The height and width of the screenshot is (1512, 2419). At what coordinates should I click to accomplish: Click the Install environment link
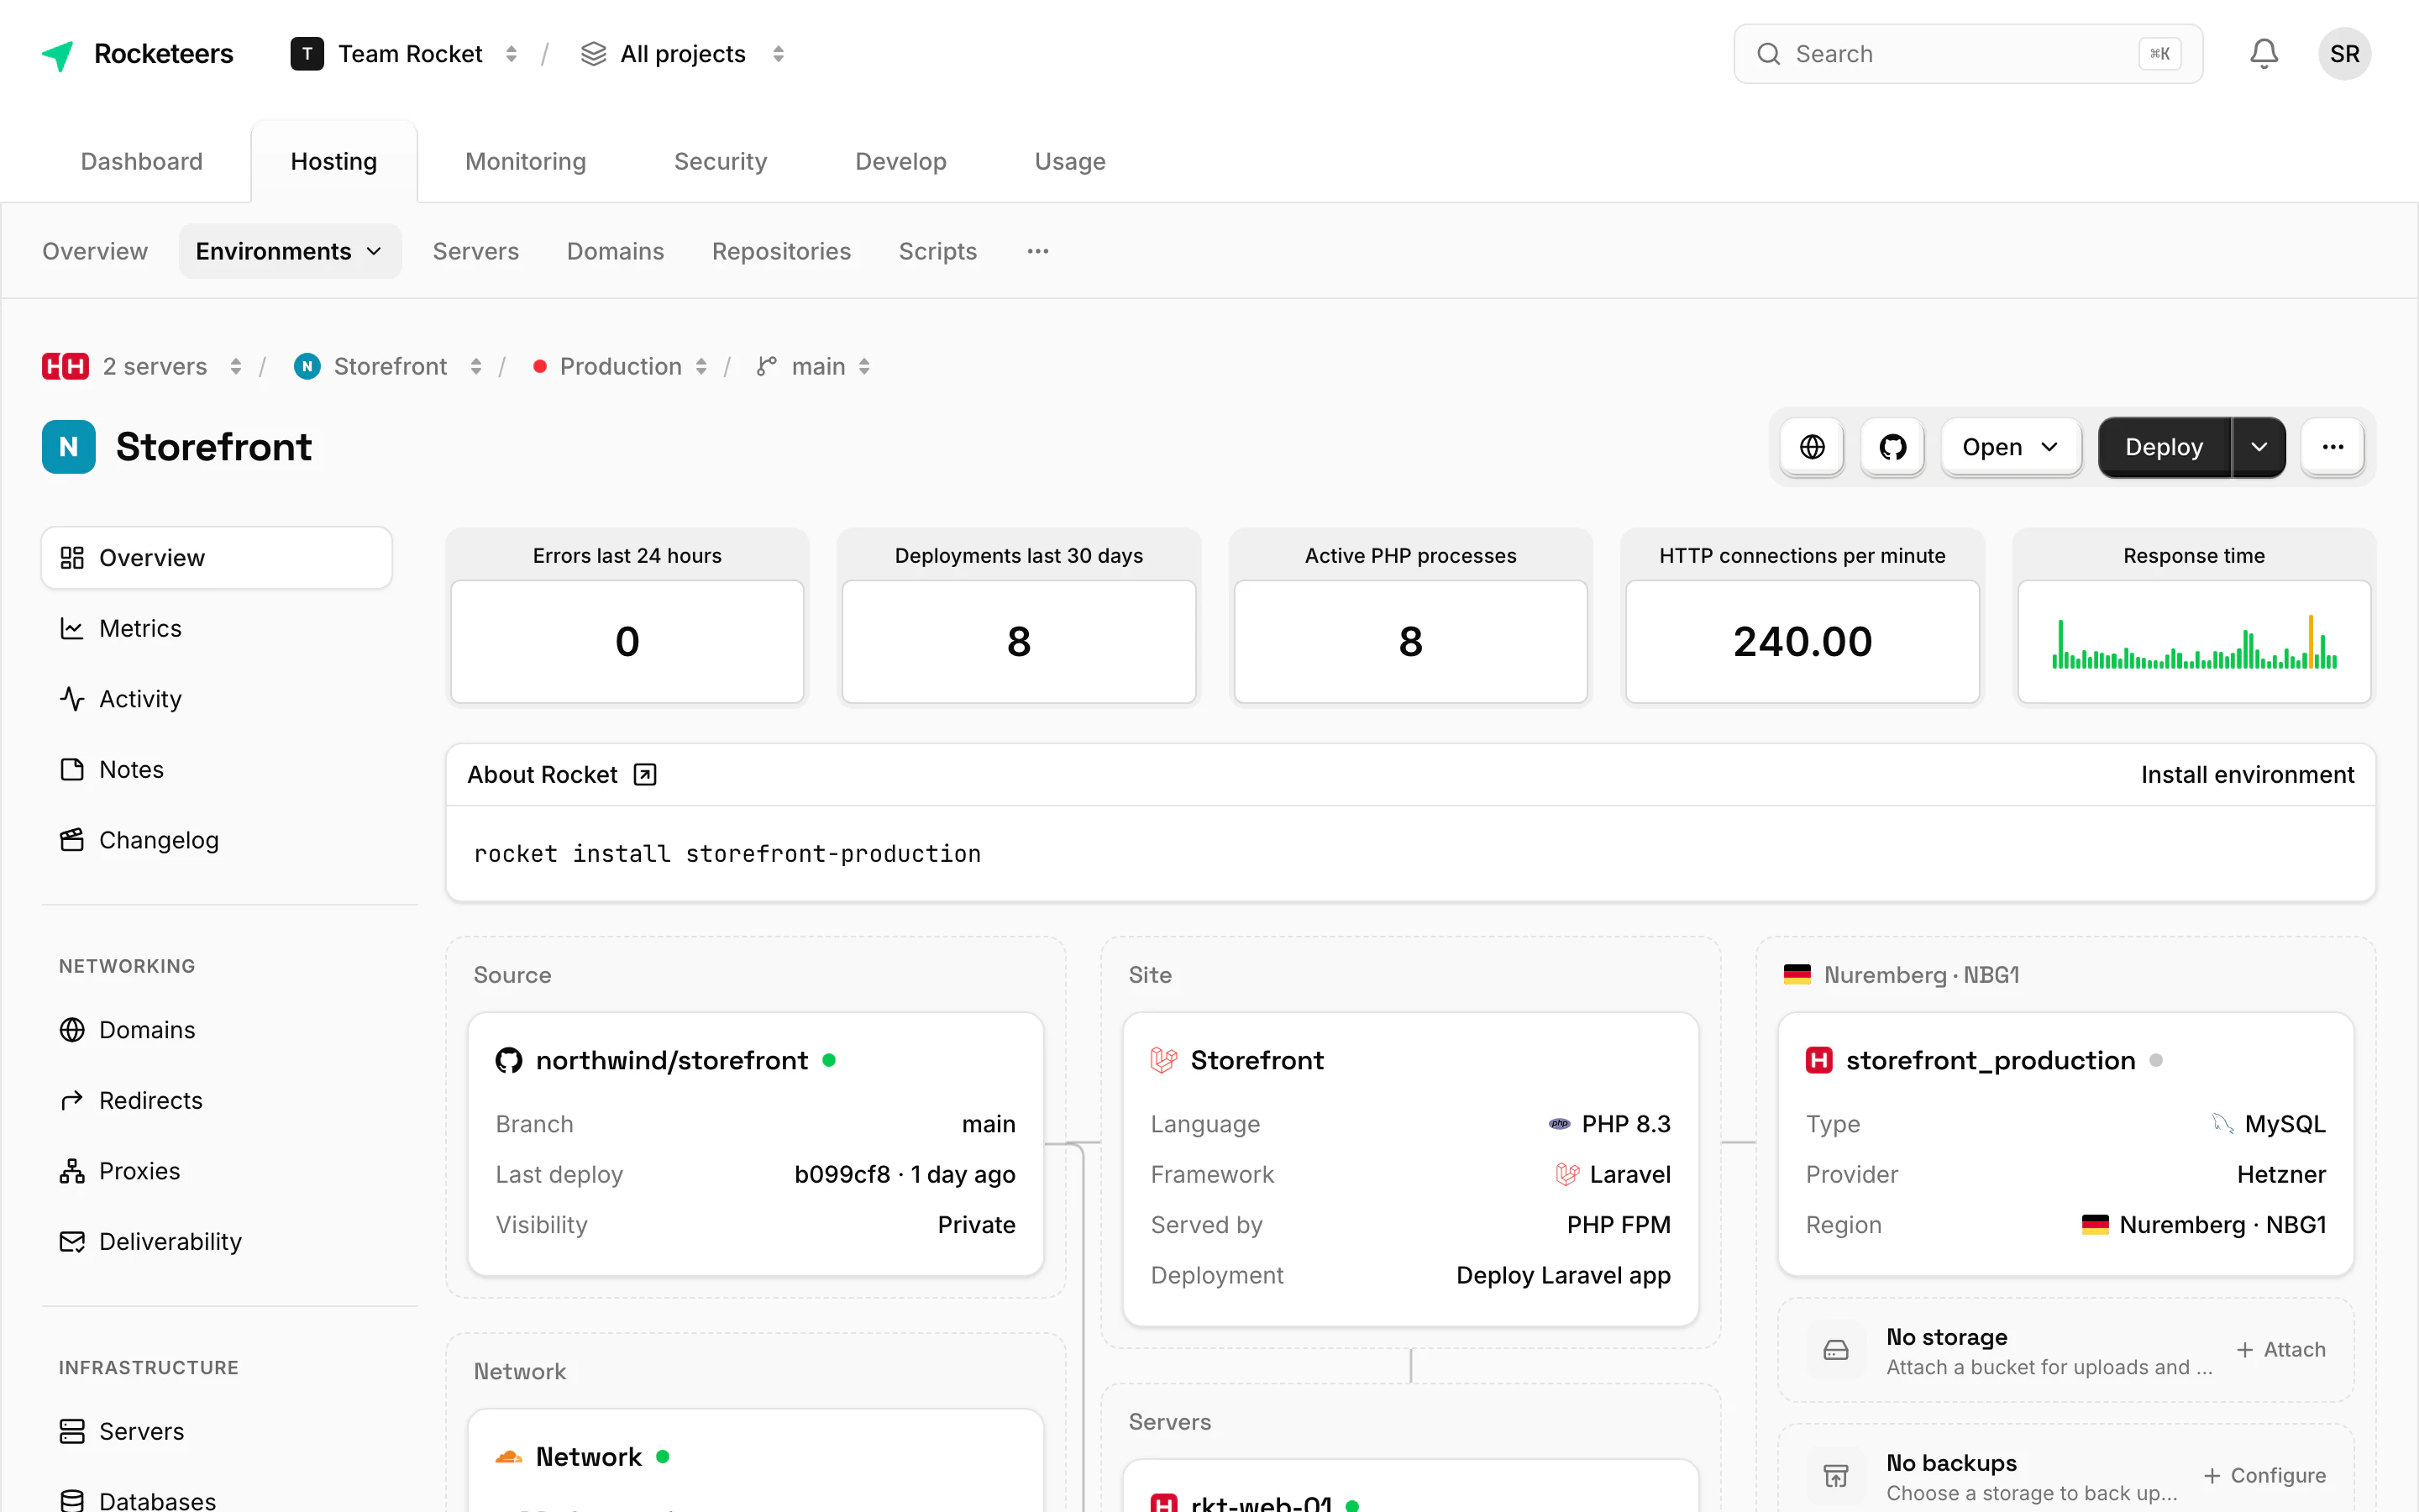click(x=2247, y=775)
